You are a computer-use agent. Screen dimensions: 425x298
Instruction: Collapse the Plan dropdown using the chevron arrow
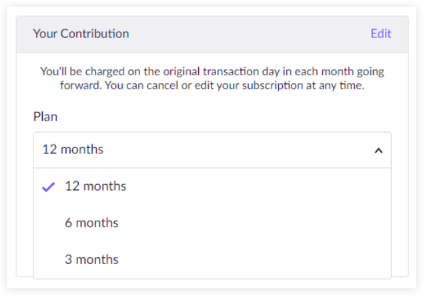point(378,151)
